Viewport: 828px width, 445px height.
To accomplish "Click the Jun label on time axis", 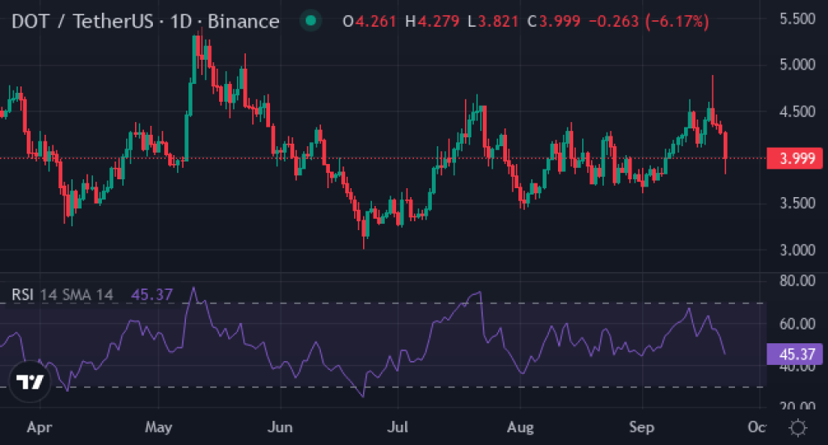I will pyautogui.click(x=280, y=427).
